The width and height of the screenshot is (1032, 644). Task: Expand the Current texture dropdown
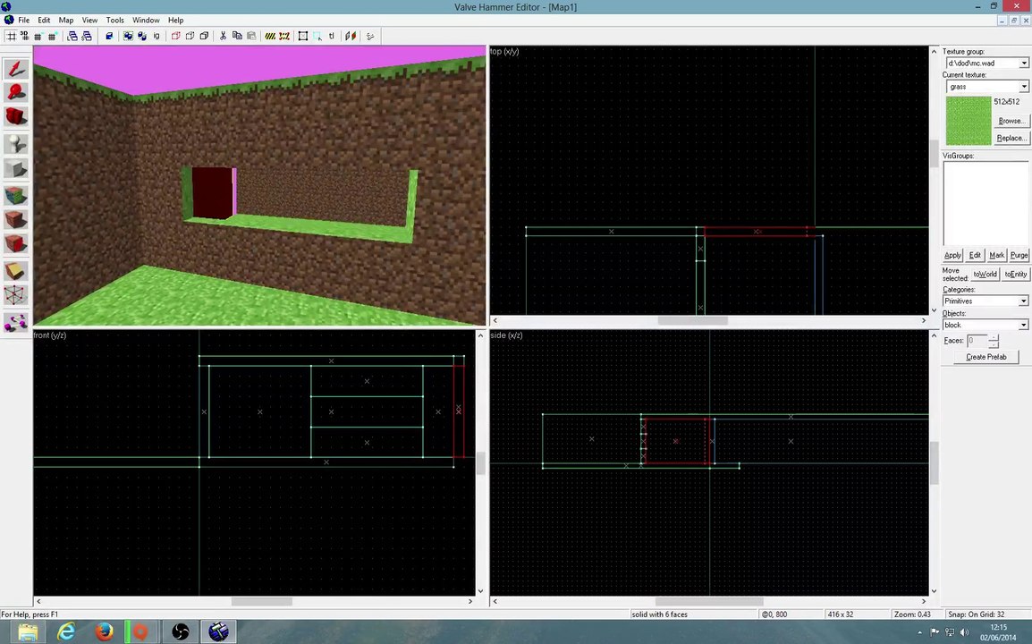click(x=1024, y=87)
